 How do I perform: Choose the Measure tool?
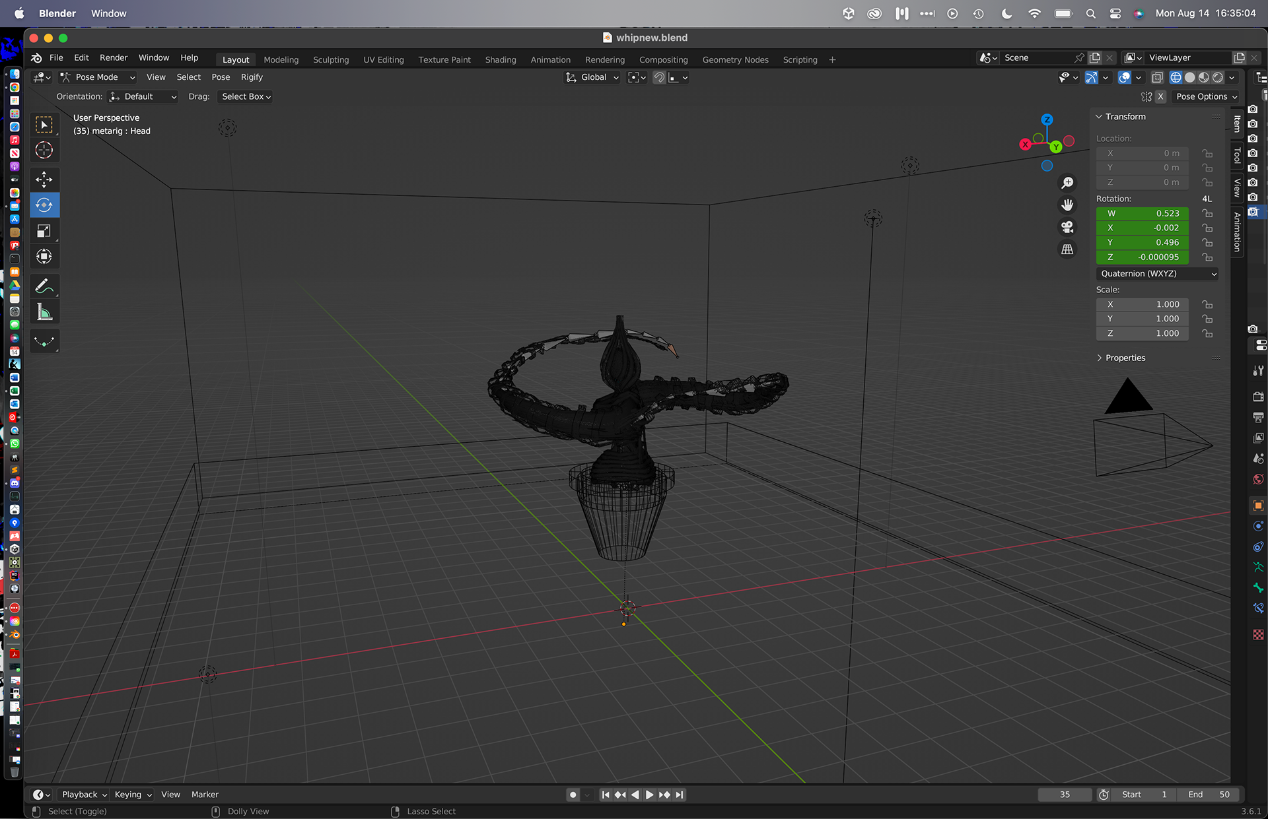click(44, 312)
